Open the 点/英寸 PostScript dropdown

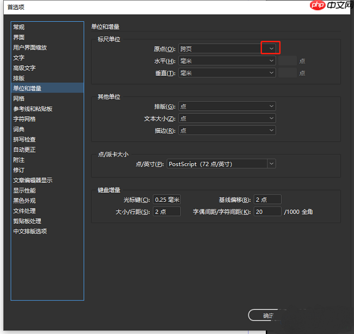221,164
